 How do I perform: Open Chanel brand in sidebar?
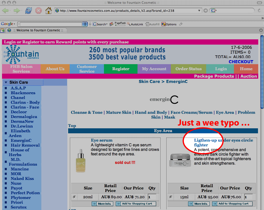tap(18, 97)
